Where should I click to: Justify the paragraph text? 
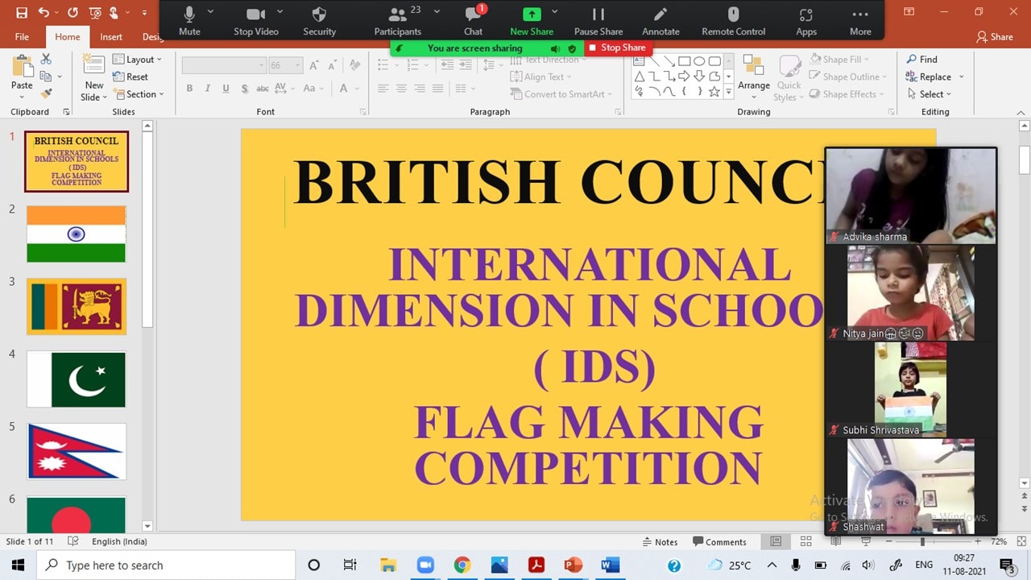coord(438,89)
